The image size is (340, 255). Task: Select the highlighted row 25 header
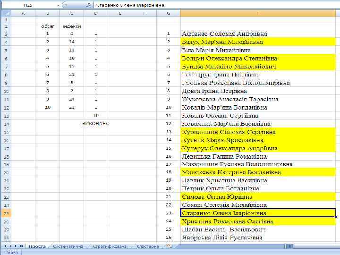6,213
